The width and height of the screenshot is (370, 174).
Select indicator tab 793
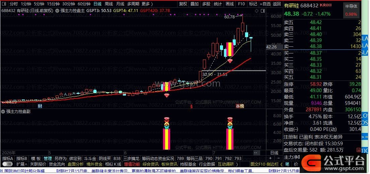[x=238, y=158]
